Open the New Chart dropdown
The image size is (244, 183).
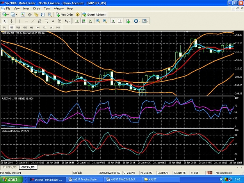5,14
